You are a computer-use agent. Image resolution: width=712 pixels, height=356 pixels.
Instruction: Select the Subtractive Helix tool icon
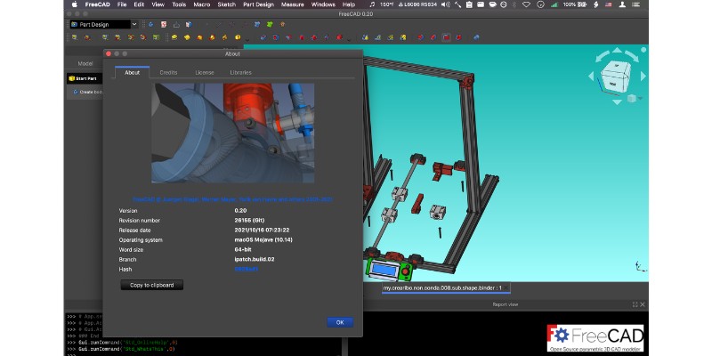(x=327, y=37)
